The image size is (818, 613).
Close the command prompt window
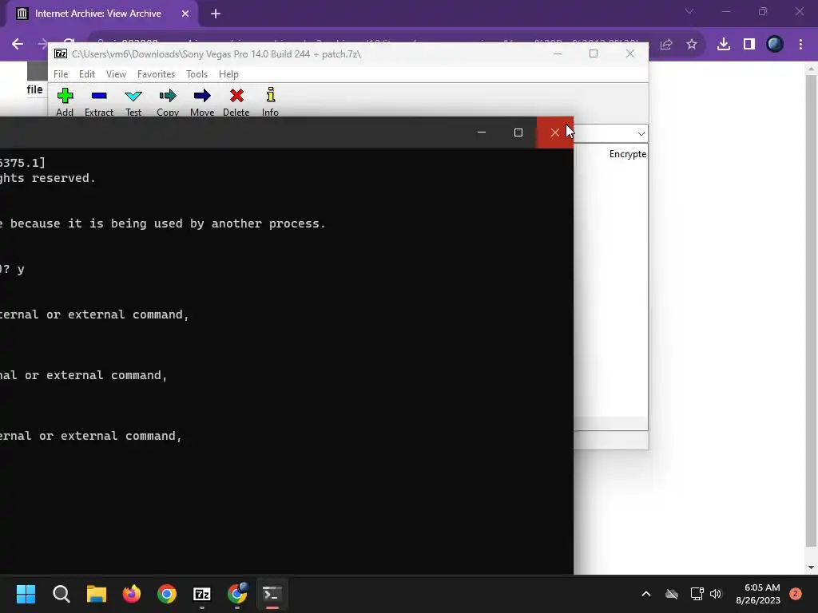coord(555,132)
